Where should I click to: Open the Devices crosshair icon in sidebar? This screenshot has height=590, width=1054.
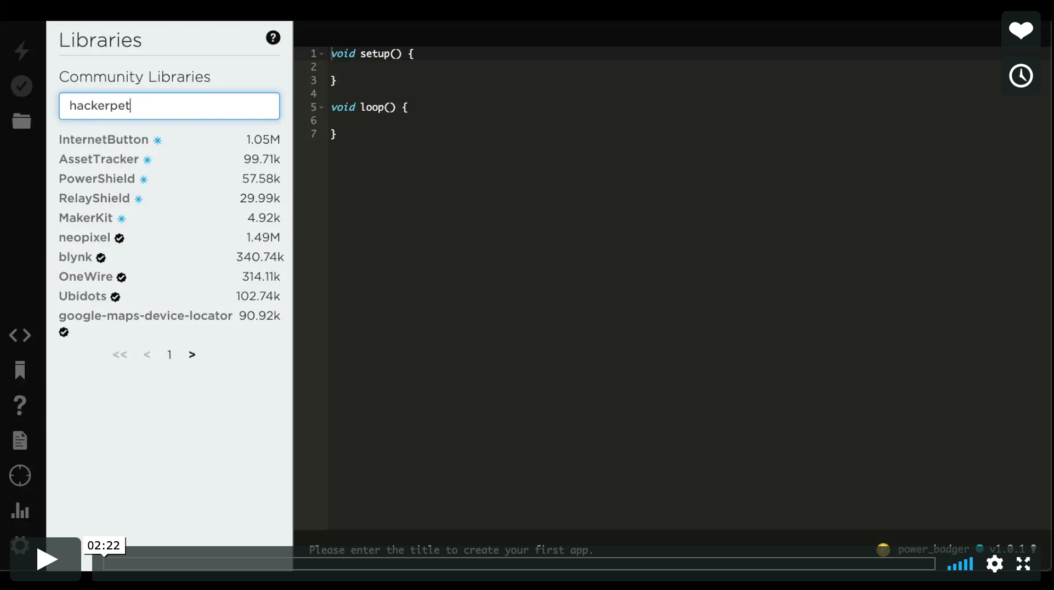[20, 475]
